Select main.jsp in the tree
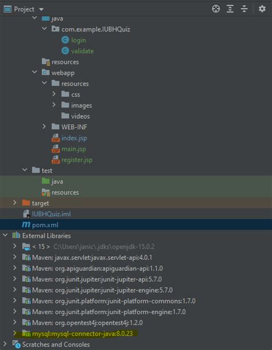 [73, 149]
